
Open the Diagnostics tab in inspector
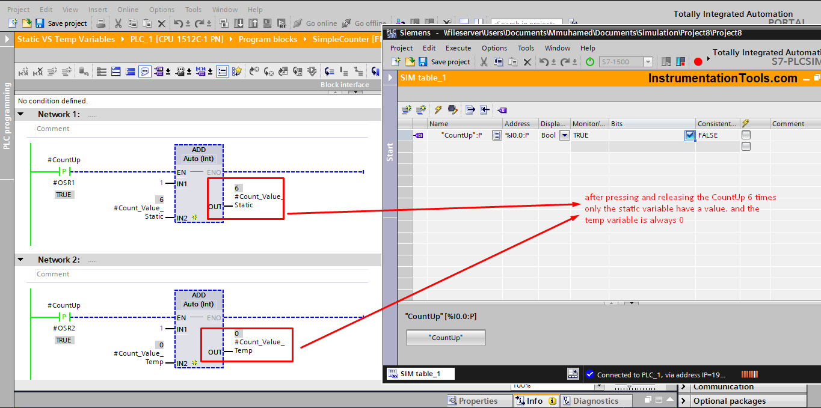pos(595,401)
